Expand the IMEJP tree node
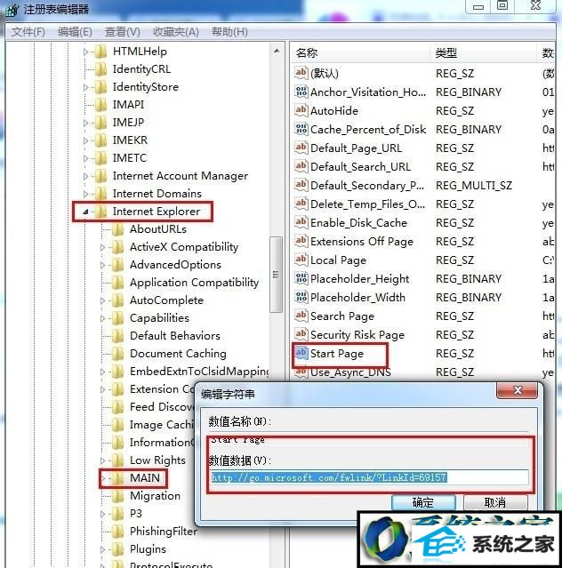 [85, 123]
